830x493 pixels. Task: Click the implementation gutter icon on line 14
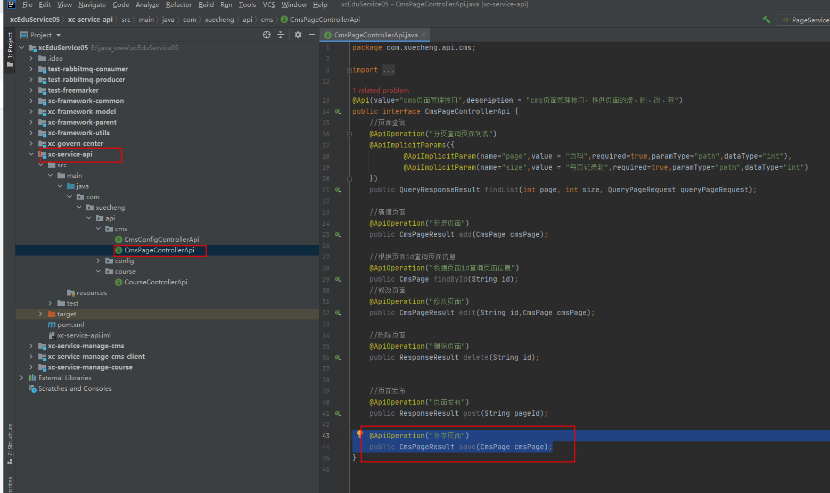point(338,111)
